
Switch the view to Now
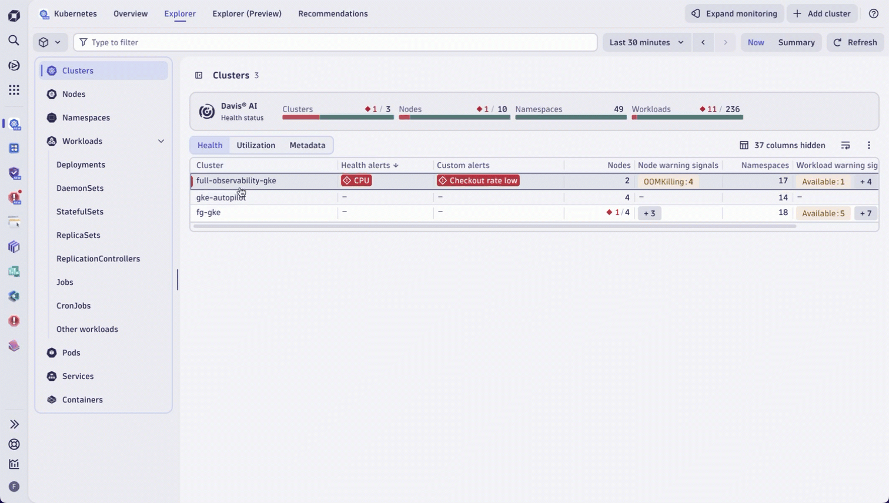coord(756,42)
